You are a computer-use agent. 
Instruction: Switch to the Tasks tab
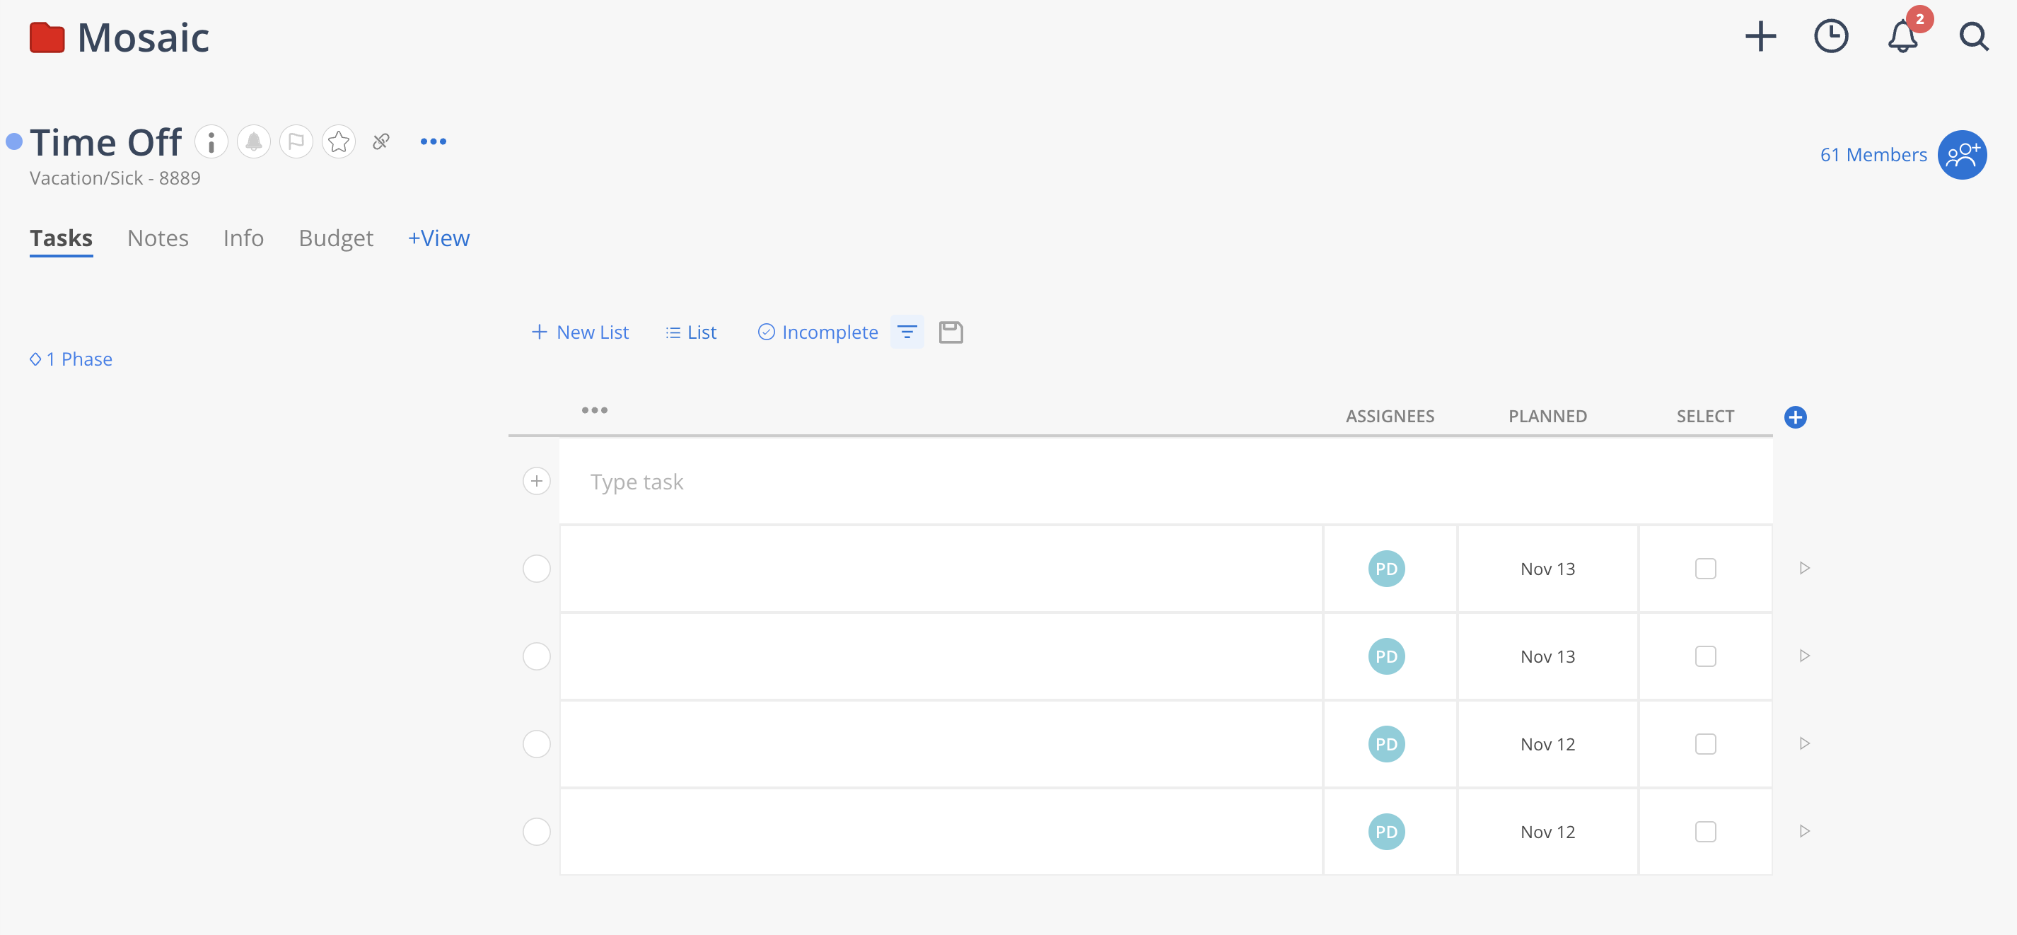coord(61,238)
